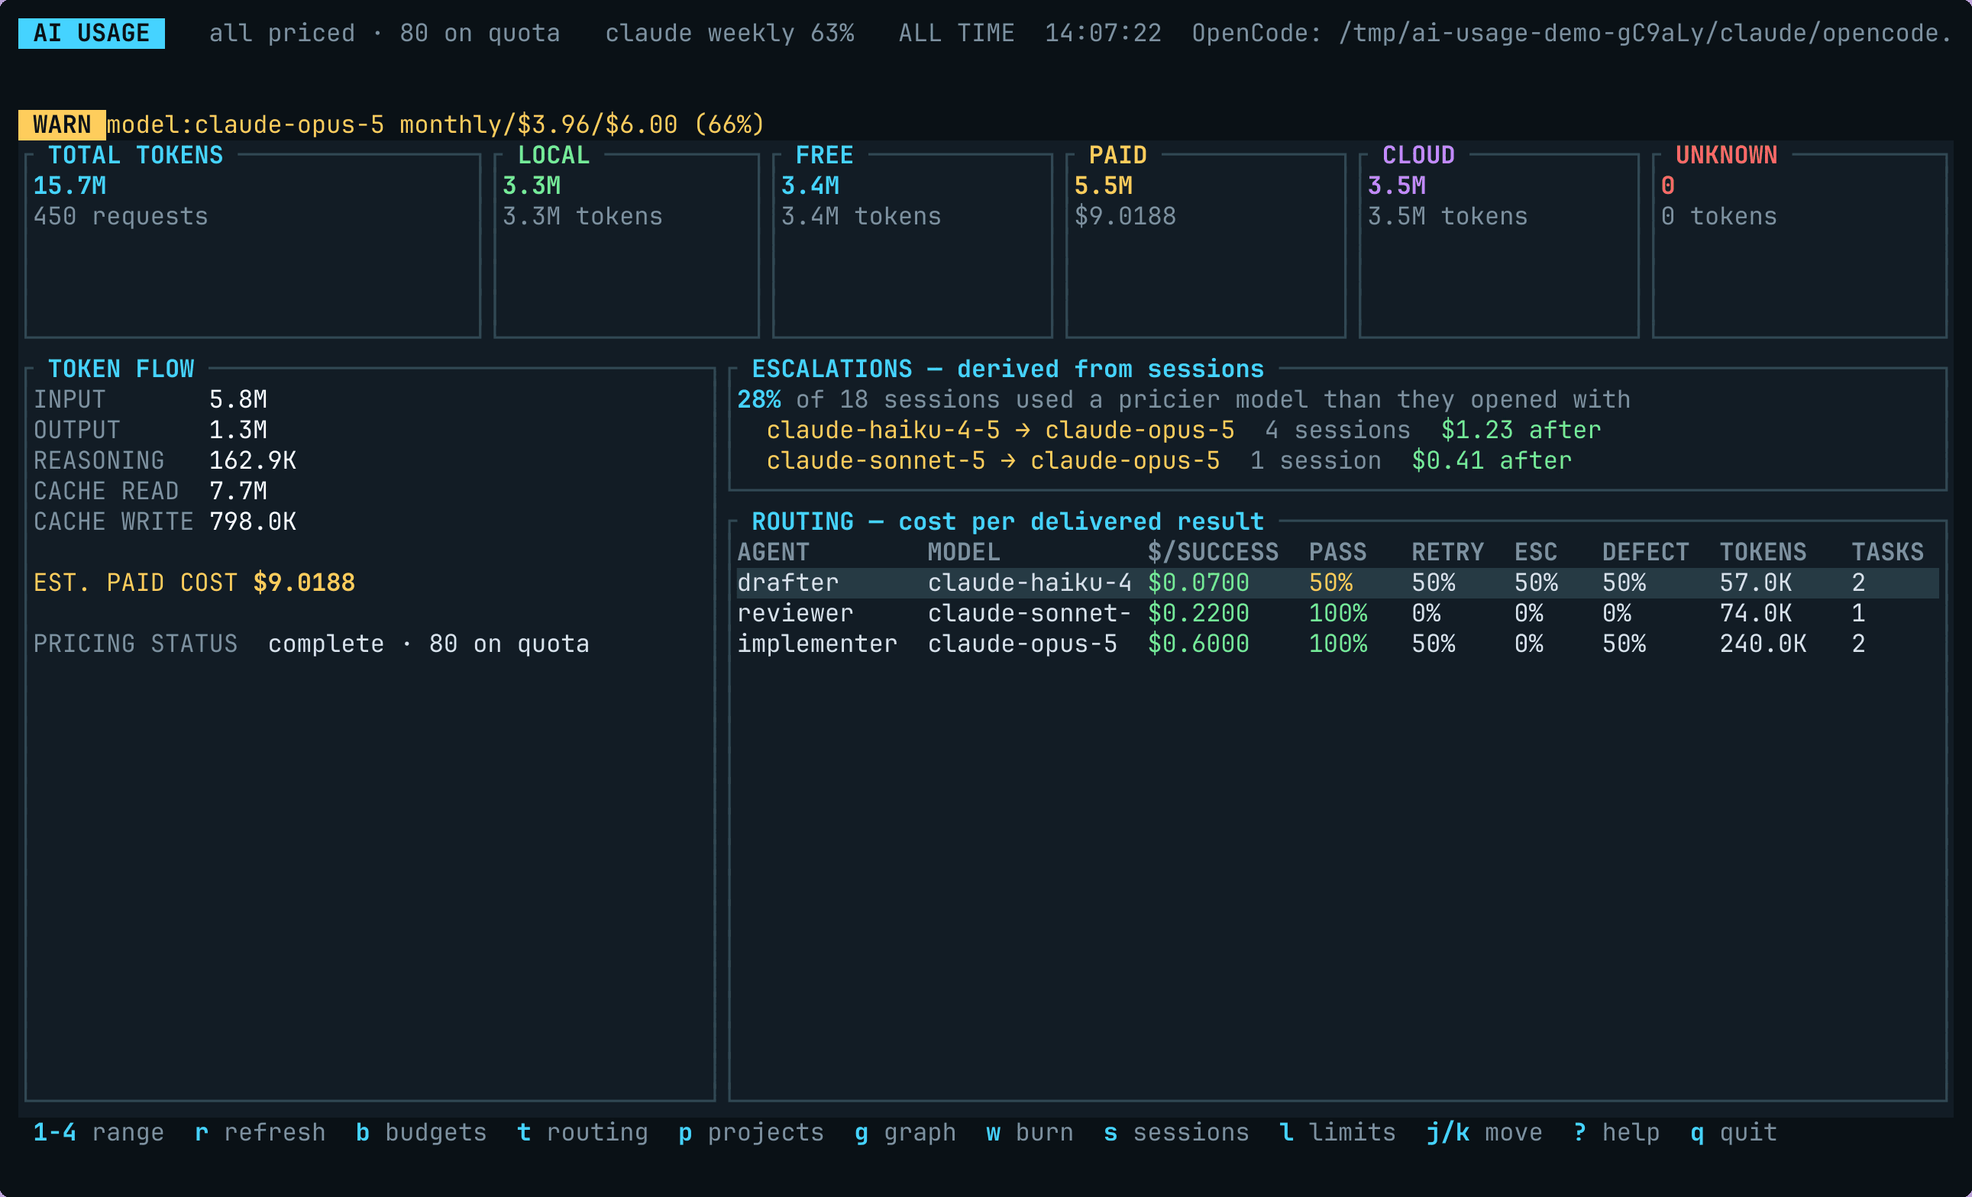Click the AI USAGE title badge
The image size is (1972, 1197).
pos(91,34)
